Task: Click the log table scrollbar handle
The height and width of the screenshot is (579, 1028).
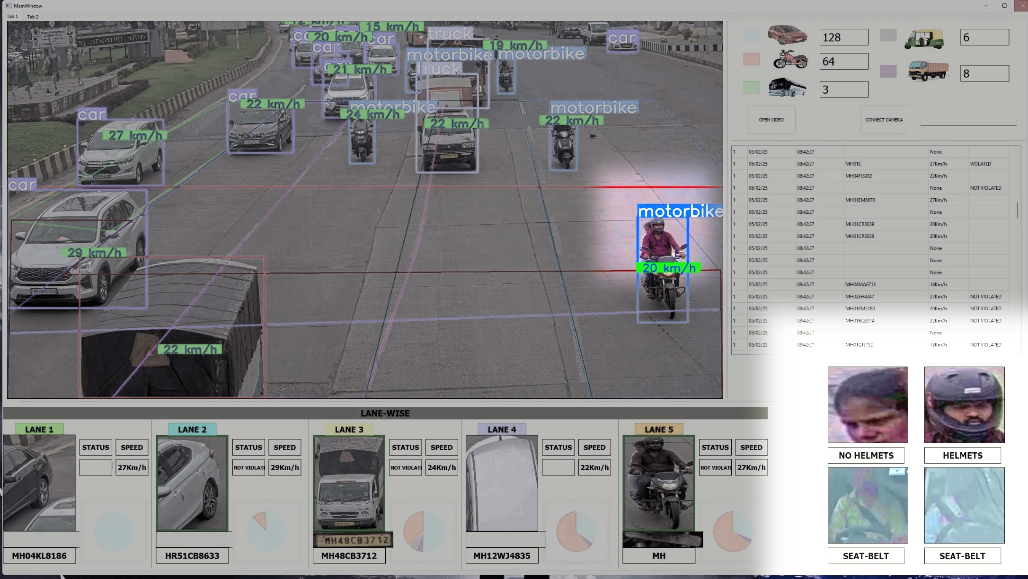Action: pos(1018,210)
